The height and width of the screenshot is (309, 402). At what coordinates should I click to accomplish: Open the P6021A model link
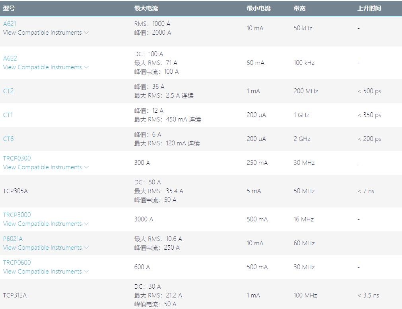(13, 239)
